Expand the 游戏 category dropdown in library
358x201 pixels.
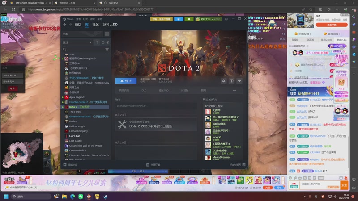point(77,42)
